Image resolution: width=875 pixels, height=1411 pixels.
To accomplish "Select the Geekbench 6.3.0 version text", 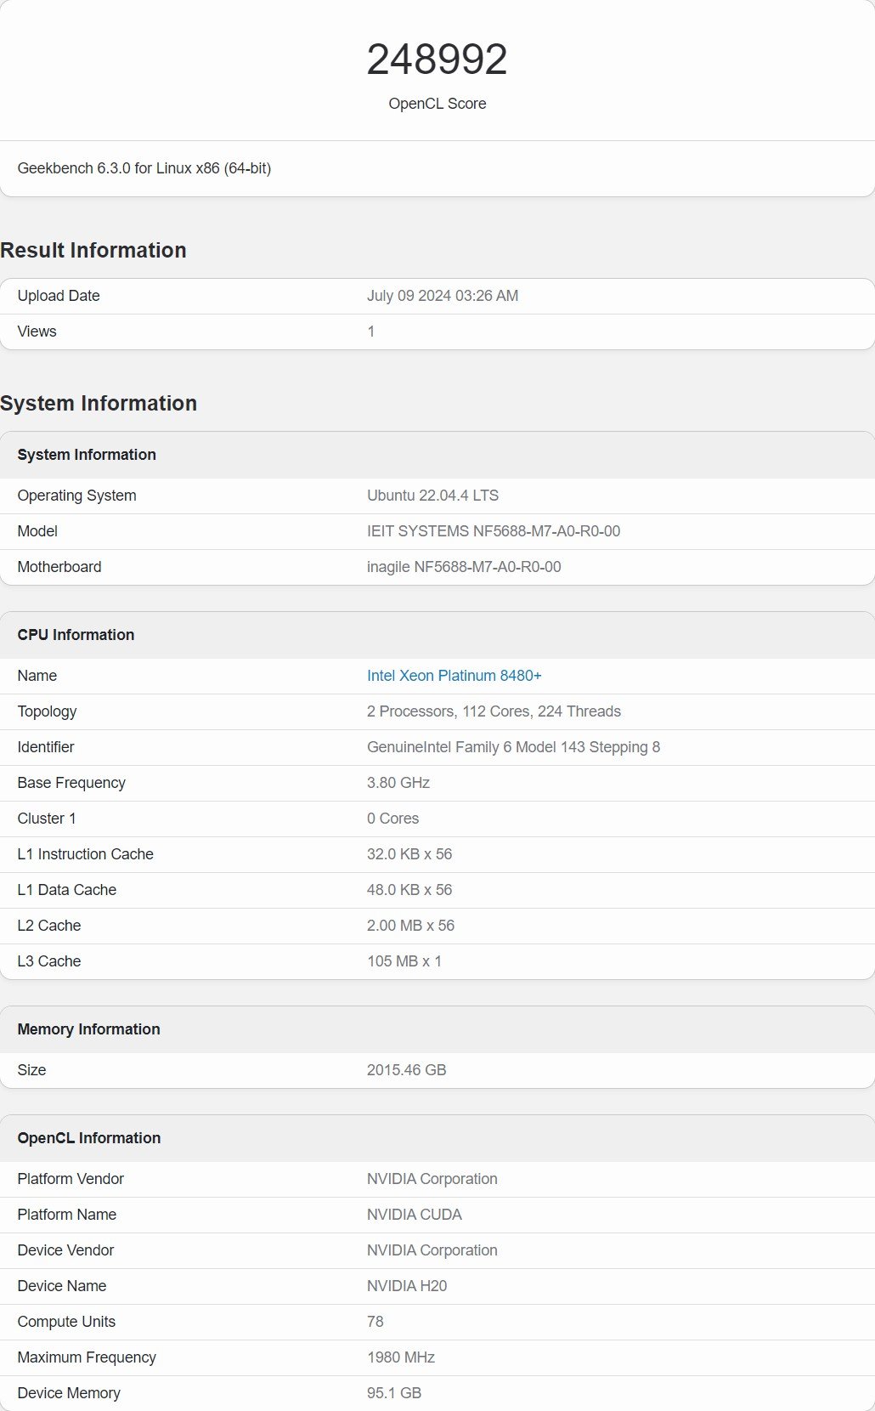I will click(x=144, y=168).
